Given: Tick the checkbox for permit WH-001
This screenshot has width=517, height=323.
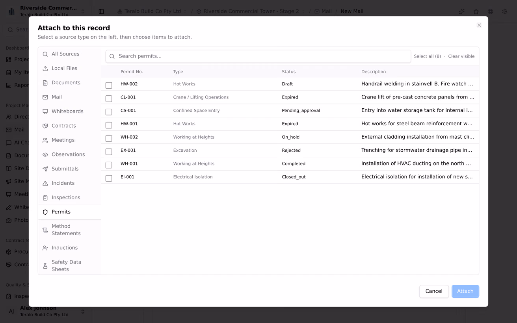Looking at the screenshot, I should tap(109, 165).
